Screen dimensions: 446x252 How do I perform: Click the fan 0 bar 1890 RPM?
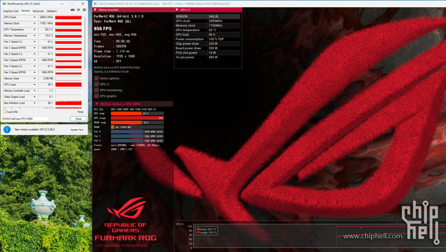click(137, 132)
